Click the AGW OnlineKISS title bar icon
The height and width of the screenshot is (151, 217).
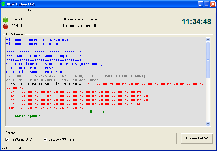(x=3, y=4)
